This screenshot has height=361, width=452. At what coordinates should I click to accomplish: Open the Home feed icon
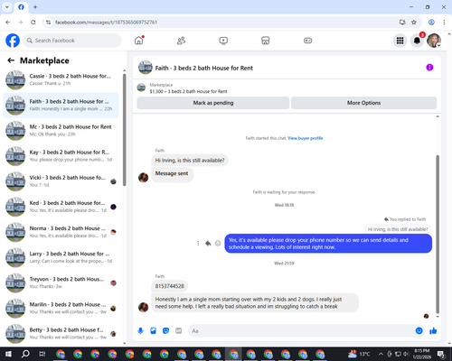pos(139,41)
